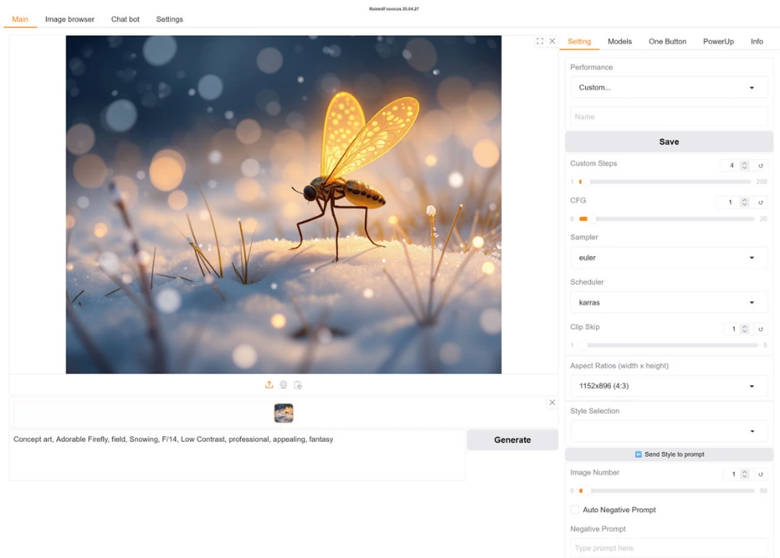Image resolution: width=780 pixels, height=558 pixels.
Task: Open the Aspect Ratios dropdown
Action: 669,386
